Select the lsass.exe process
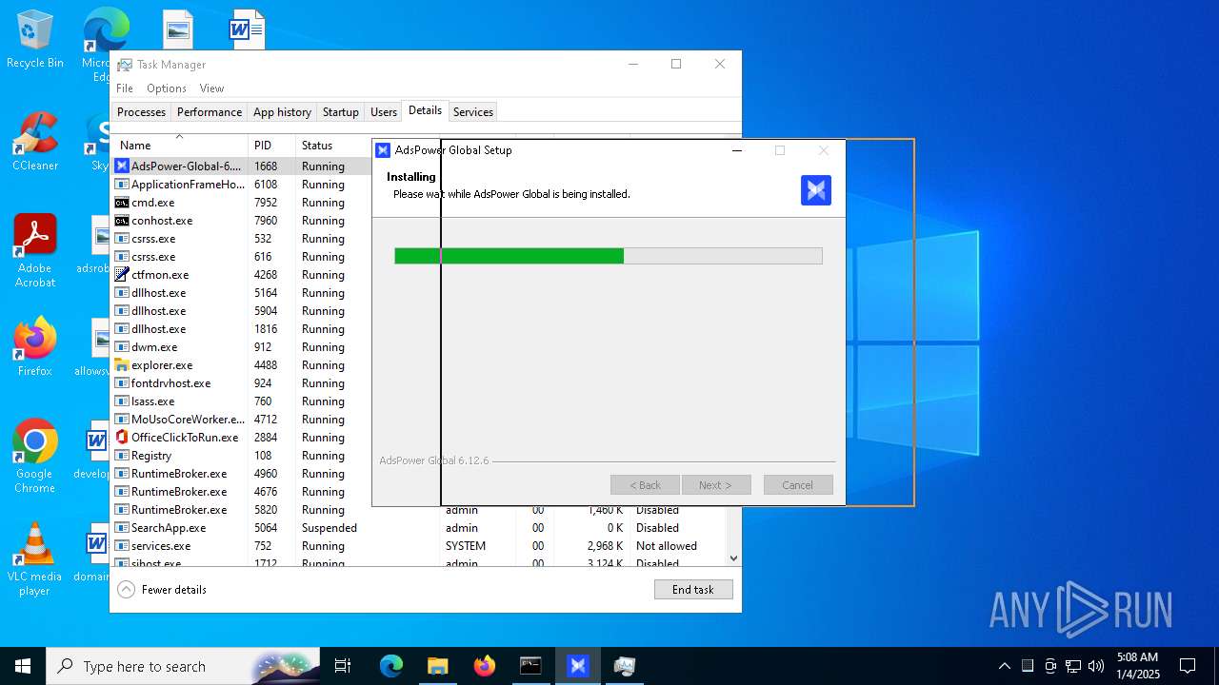 [x=242, y=401]
